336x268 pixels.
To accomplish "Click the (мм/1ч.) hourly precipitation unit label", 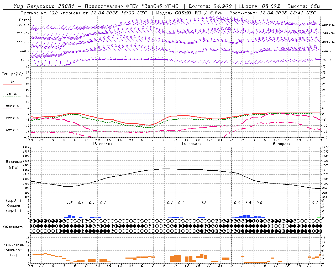I will 14,211.
